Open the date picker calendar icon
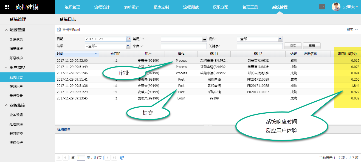This screenshot has width=361, height=162. pyautogui.click(x=128, y=39)
